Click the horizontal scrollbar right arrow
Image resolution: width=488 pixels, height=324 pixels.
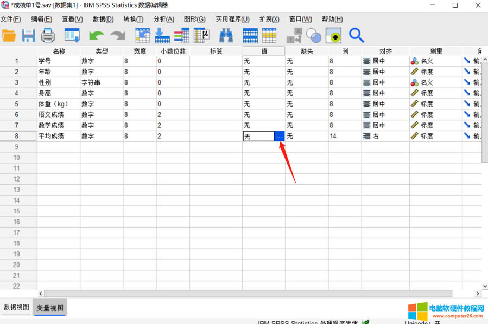(x=478, y=294)
